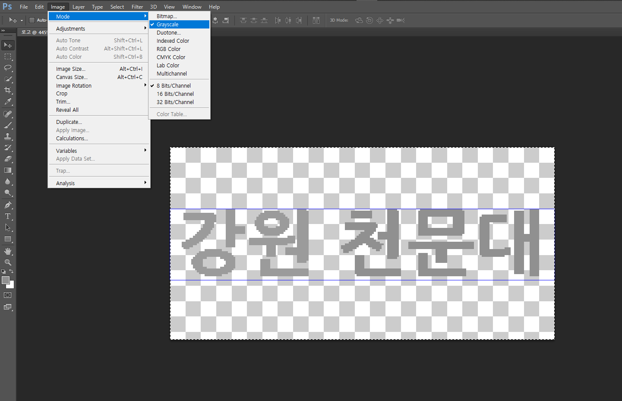
Task: Click the foreground color swatch
Action: 6,280
